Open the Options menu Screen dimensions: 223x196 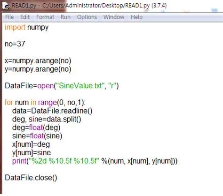pyautogui.click(x=87, y=17)
